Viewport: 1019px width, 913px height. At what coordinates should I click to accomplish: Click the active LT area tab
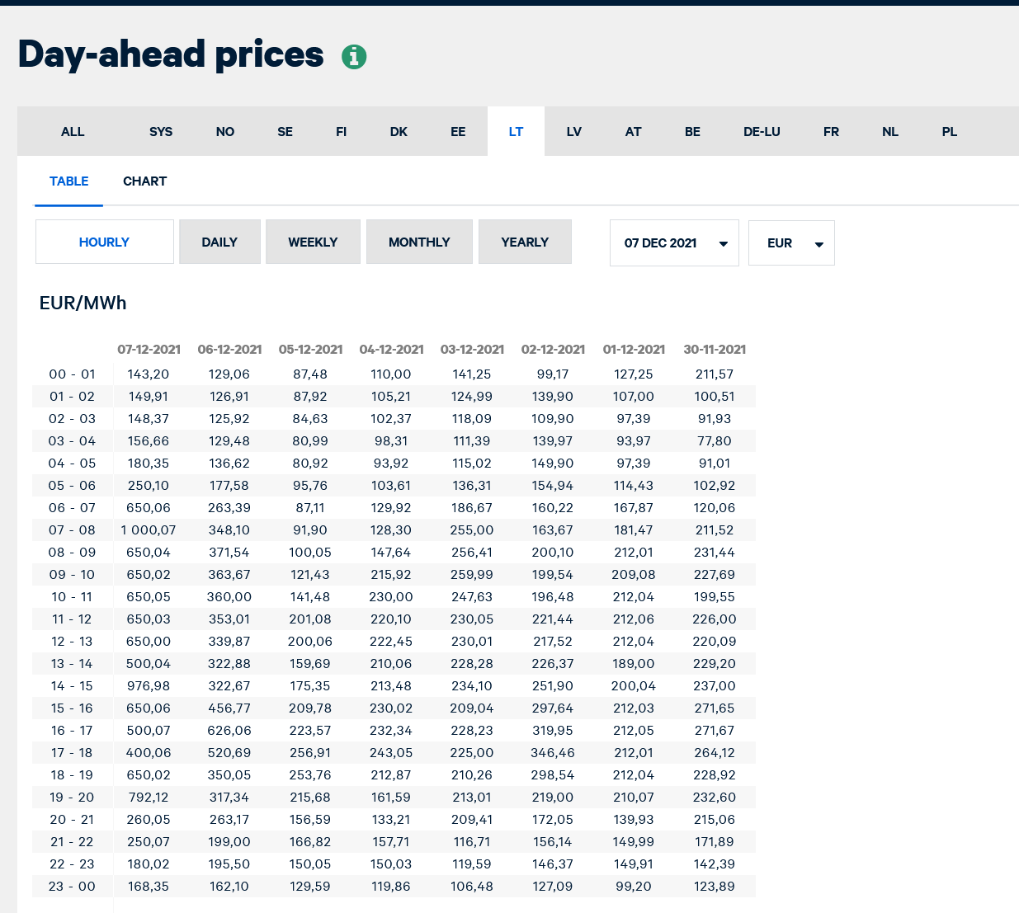(516, 131)
